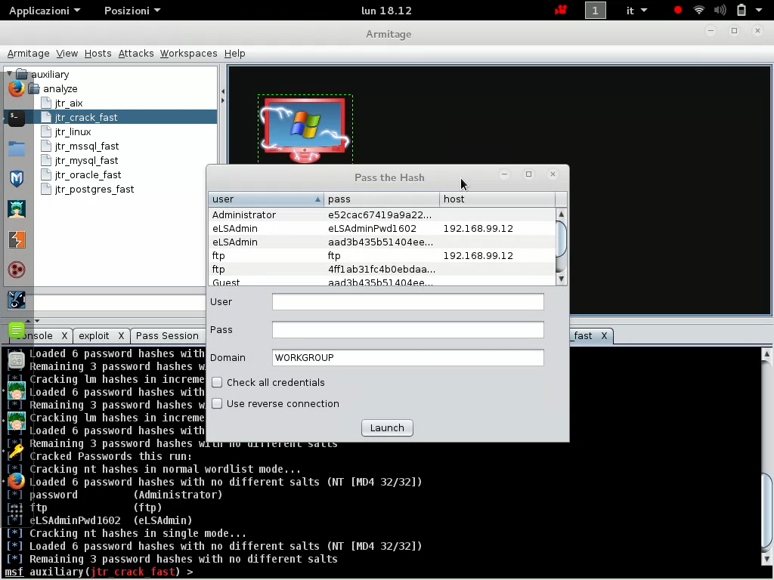Open the View menu

coord(67,54)
